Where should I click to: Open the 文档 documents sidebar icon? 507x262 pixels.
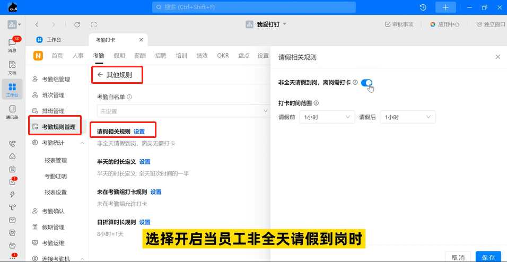12,67
